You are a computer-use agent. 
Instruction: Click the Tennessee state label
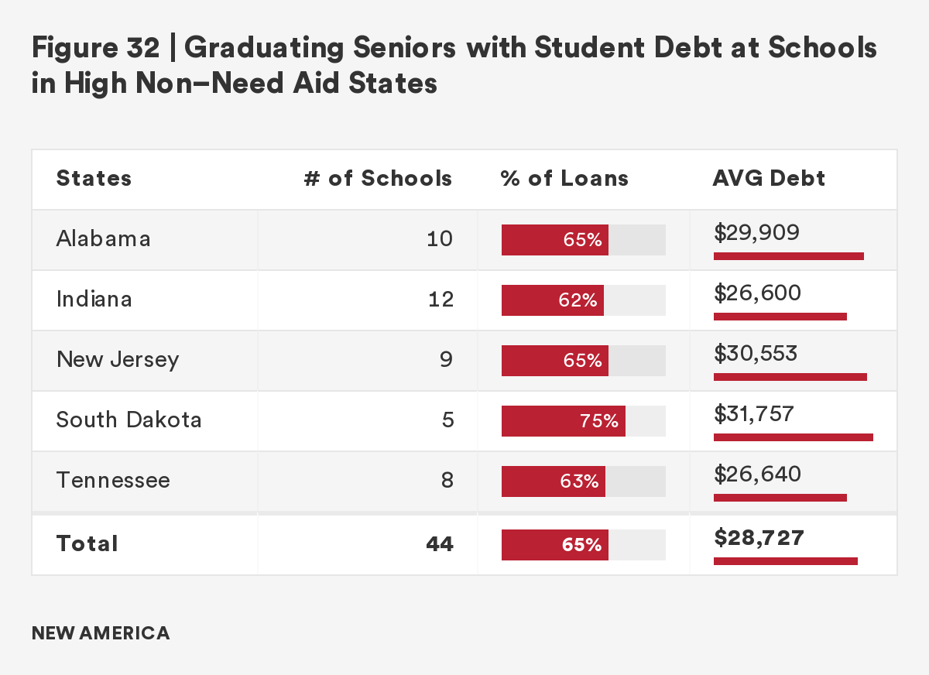click(x=113, y=480)
